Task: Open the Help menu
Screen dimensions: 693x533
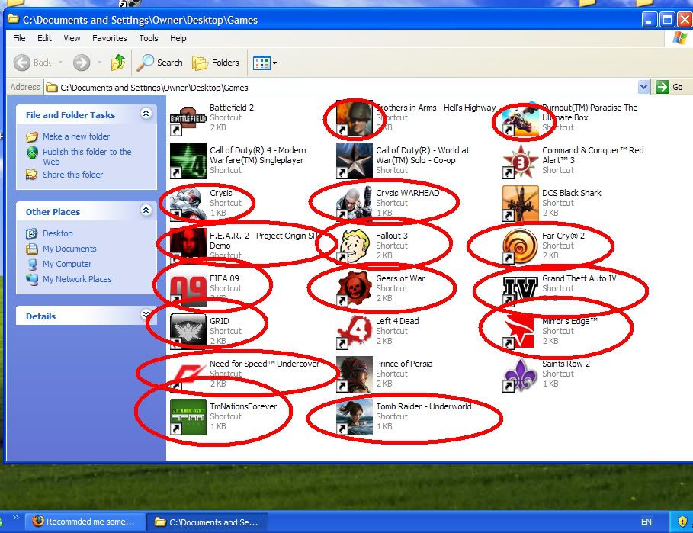Action: tap(178, 38)
